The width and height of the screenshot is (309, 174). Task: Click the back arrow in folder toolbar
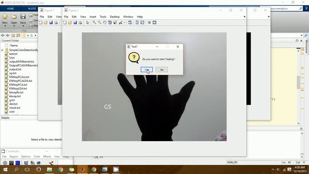[x=2, y=35]
